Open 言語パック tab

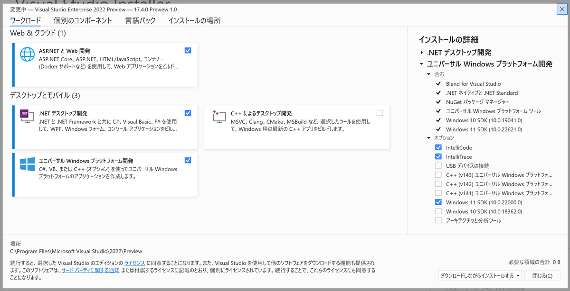[140, 20]
